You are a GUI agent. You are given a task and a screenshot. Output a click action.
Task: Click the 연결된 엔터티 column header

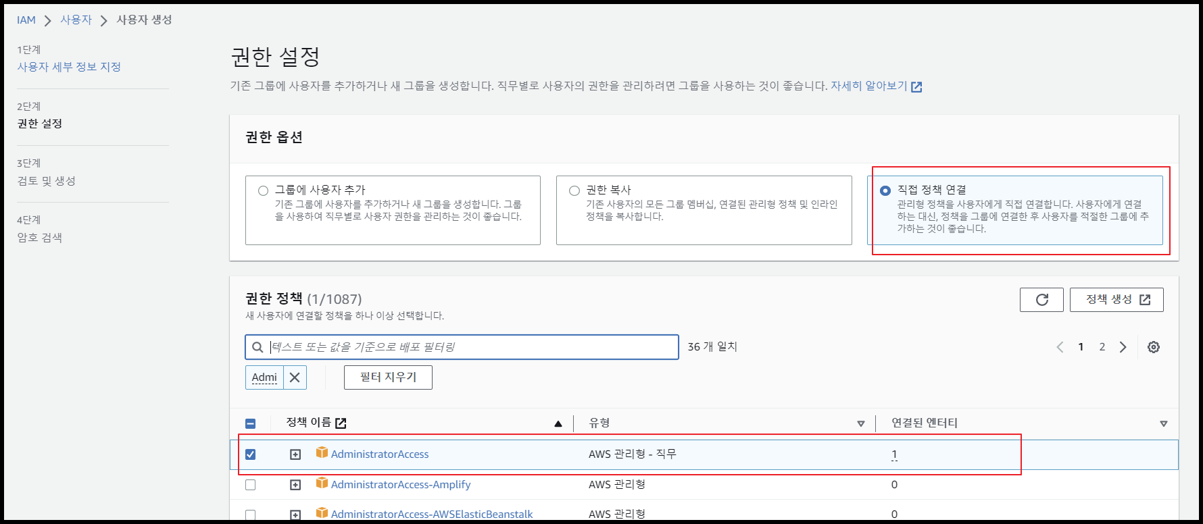pos(925,423)
